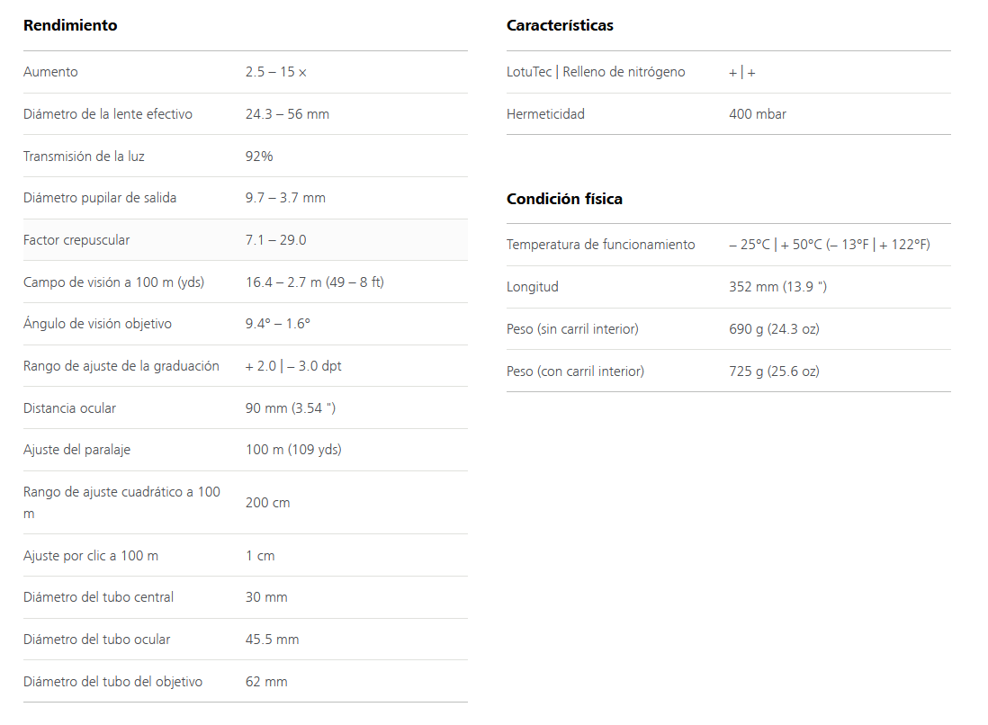Image resolution: width=988 pixels, height=725 pixels.
Task: Click the 2.5 – 15 × magnification value
Action: 276,72
